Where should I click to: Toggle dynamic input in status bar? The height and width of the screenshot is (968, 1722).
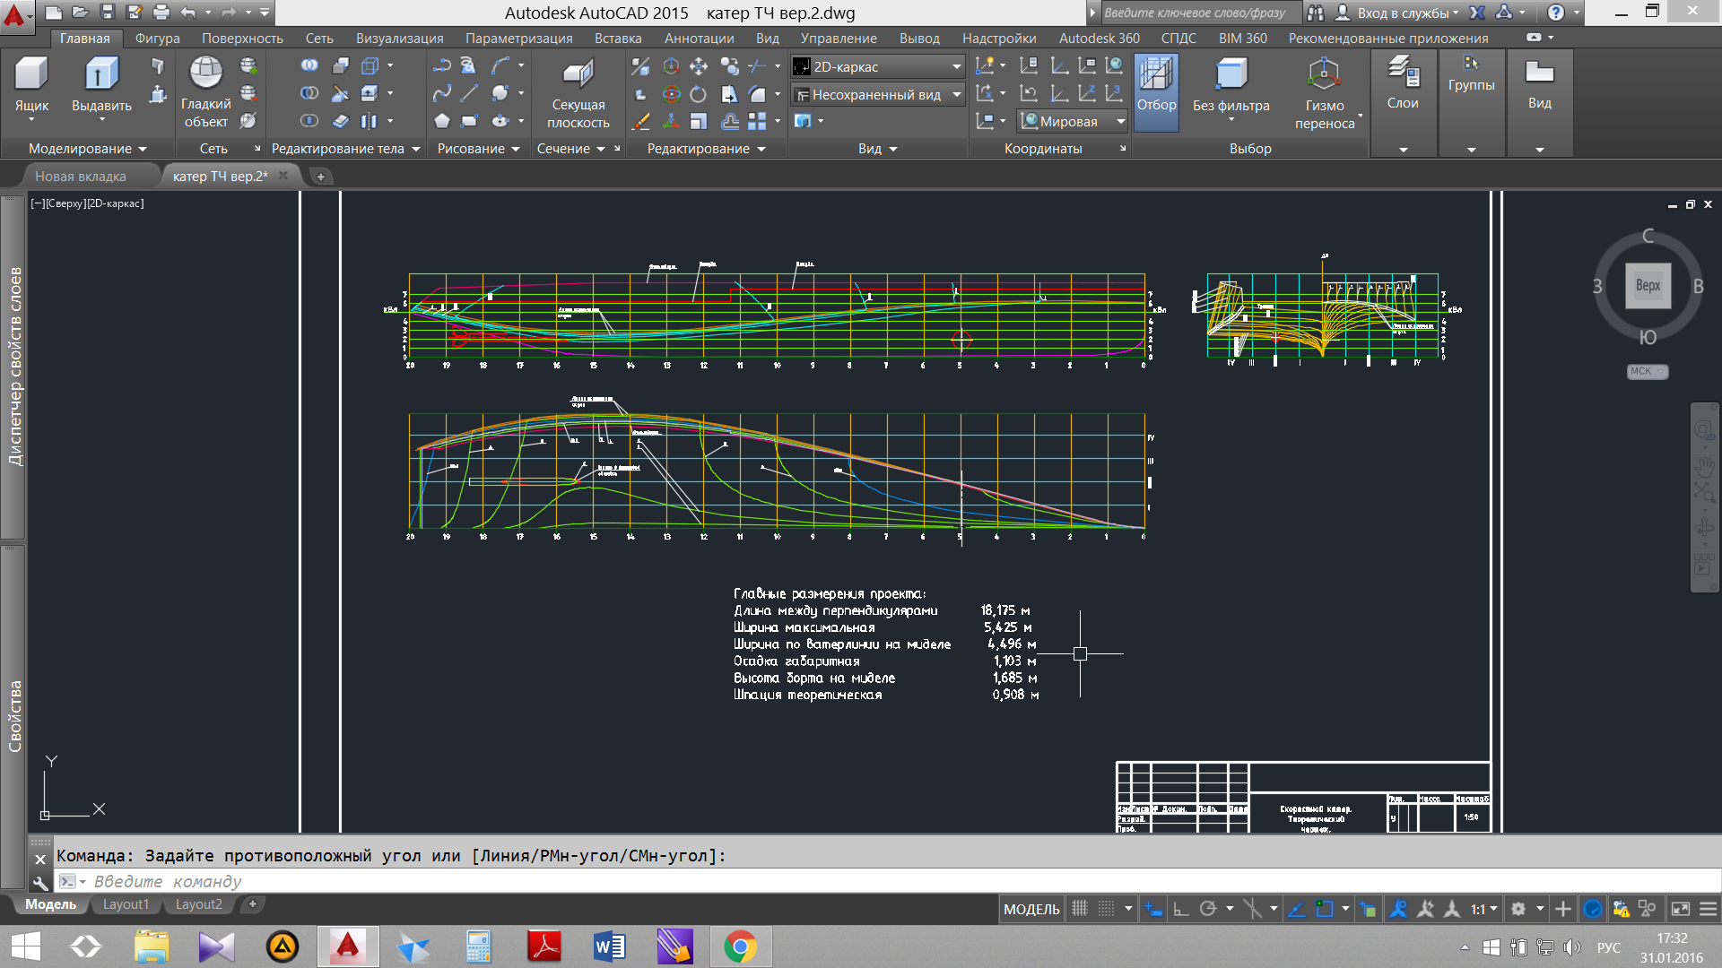[1153, 909]
